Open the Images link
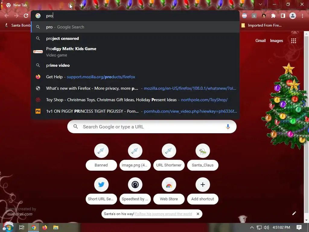Screen dimensions: 309x232 [x=276, y=41]
